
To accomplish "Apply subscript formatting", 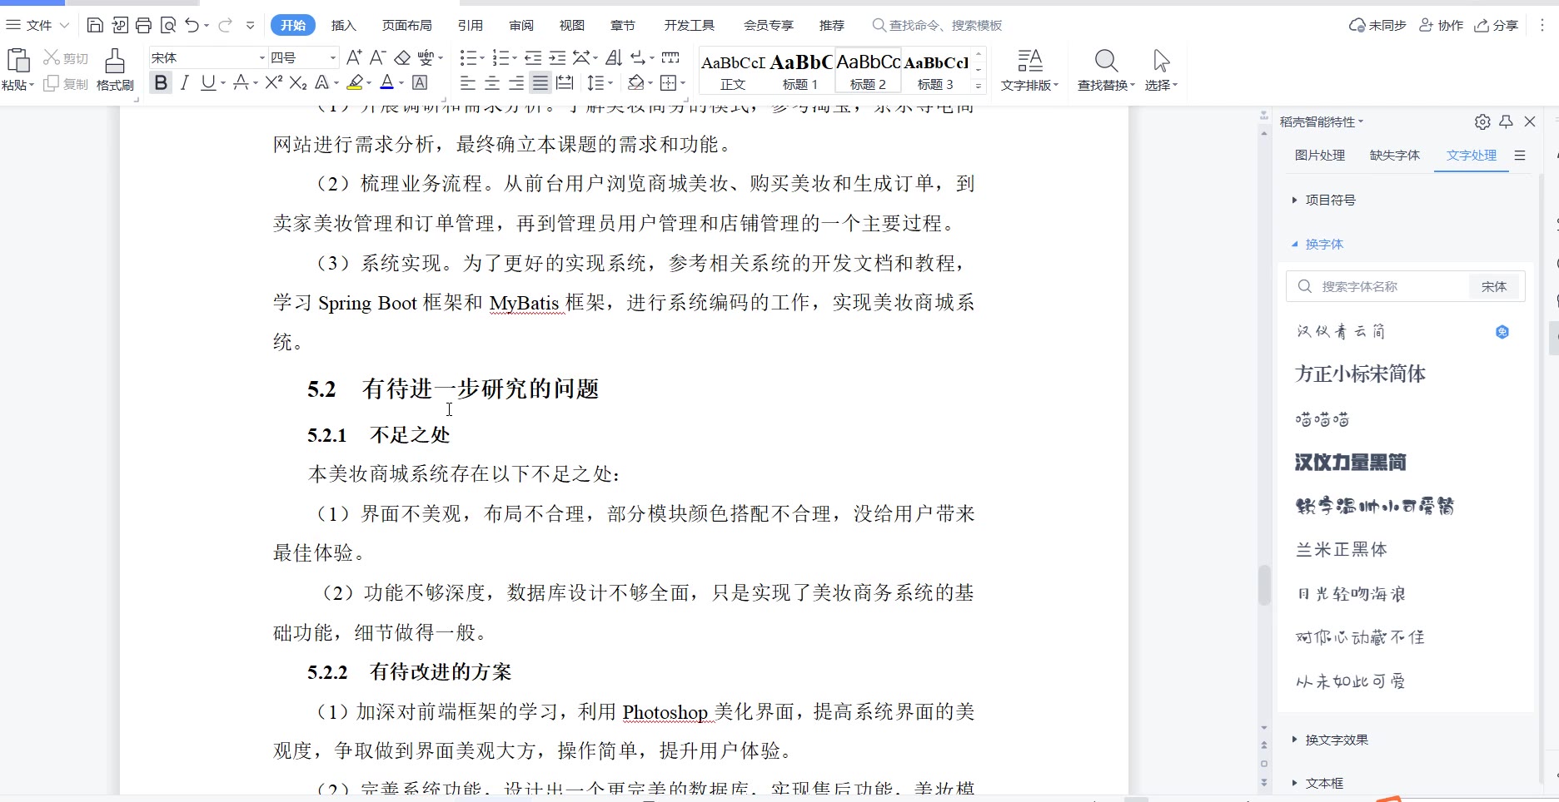I will [x=298, y=82].
